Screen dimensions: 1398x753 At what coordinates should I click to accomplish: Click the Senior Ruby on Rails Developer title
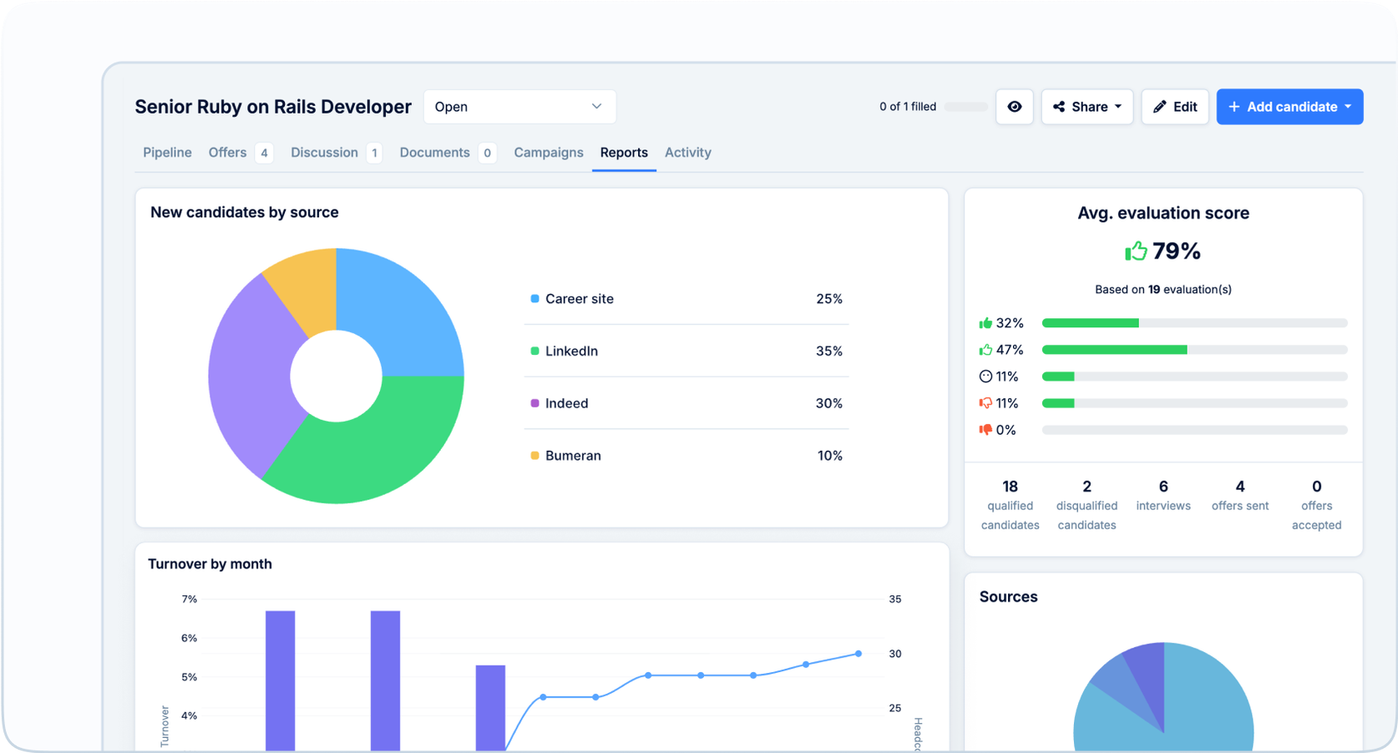(x=273, y=107)
